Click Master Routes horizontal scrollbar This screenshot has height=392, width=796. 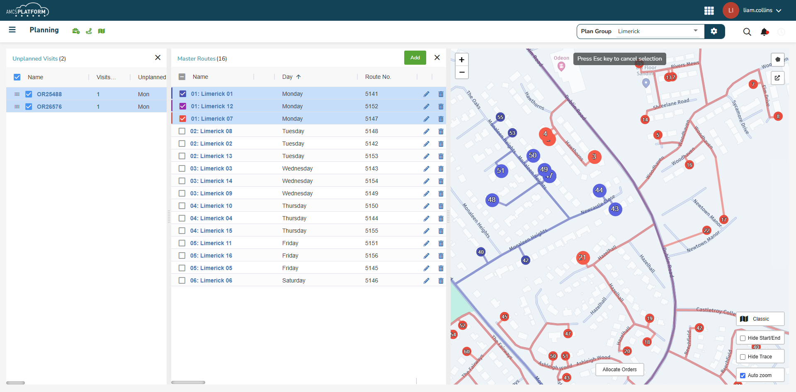click(188, 382)
